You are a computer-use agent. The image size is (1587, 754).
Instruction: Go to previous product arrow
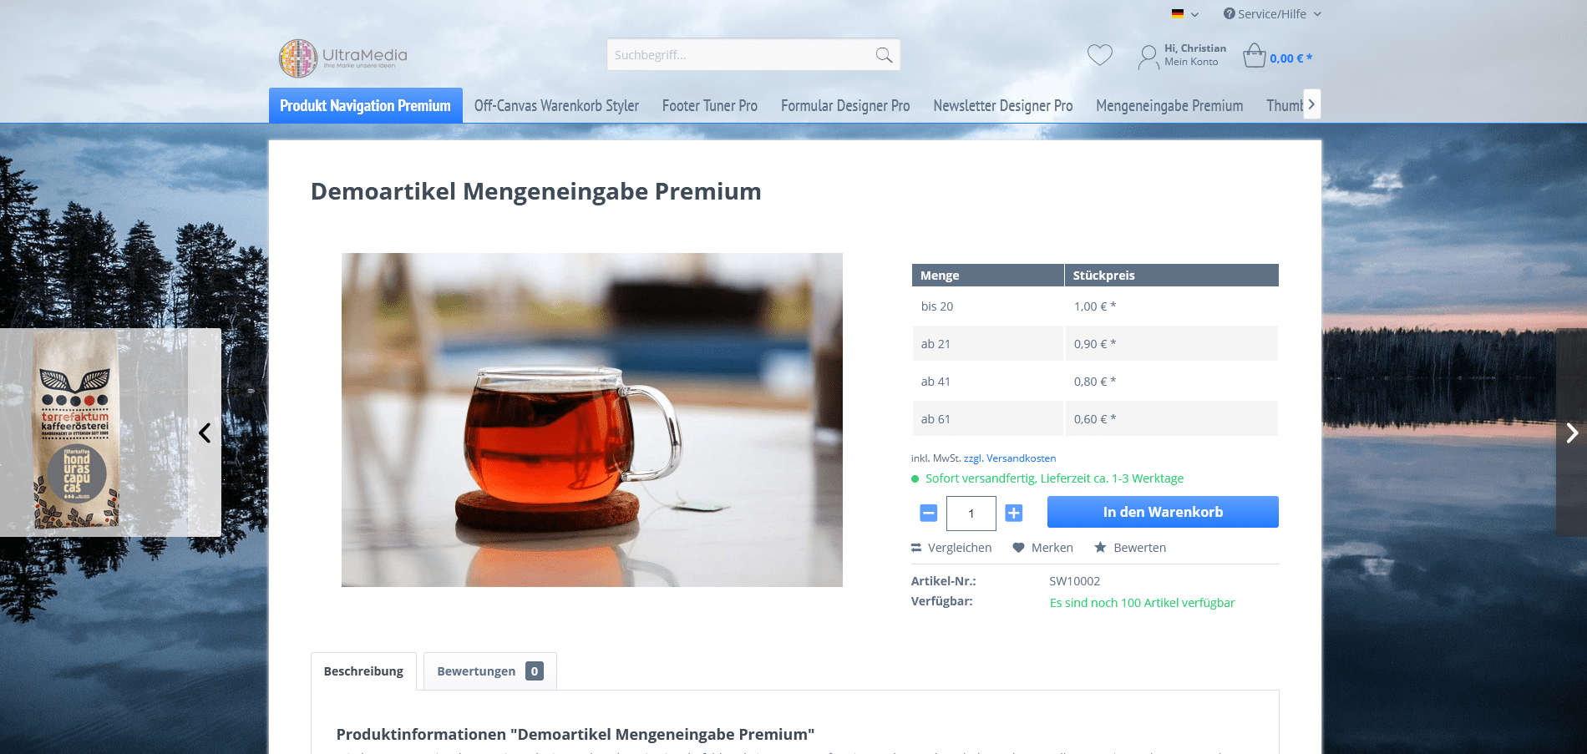[x=205, y=433]
